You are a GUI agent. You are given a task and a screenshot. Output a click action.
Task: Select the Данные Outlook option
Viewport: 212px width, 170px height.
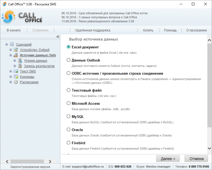tap(68, 60)
